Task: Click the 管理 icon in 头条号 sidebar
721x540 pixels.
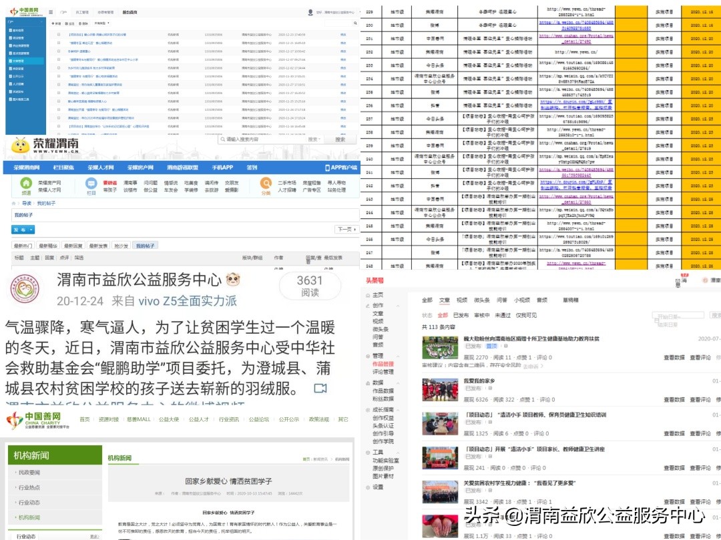Action: tap(368, 356)
